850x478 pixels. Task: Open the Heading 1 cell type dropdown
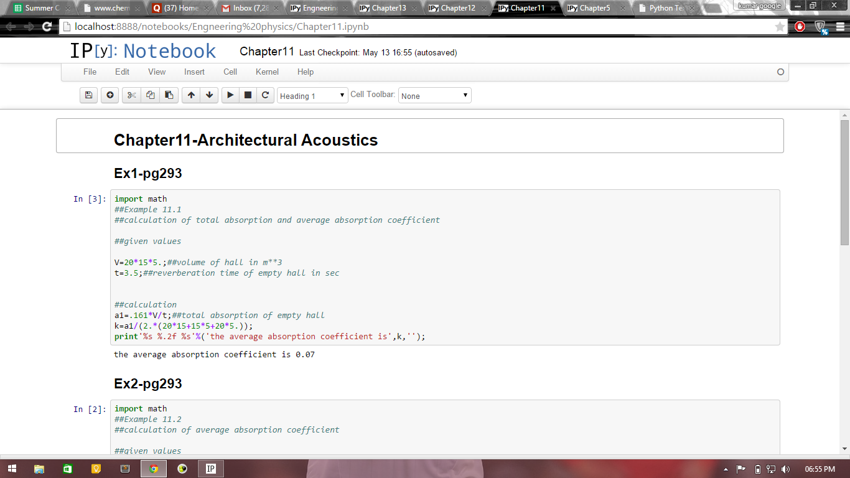(312, 96)
